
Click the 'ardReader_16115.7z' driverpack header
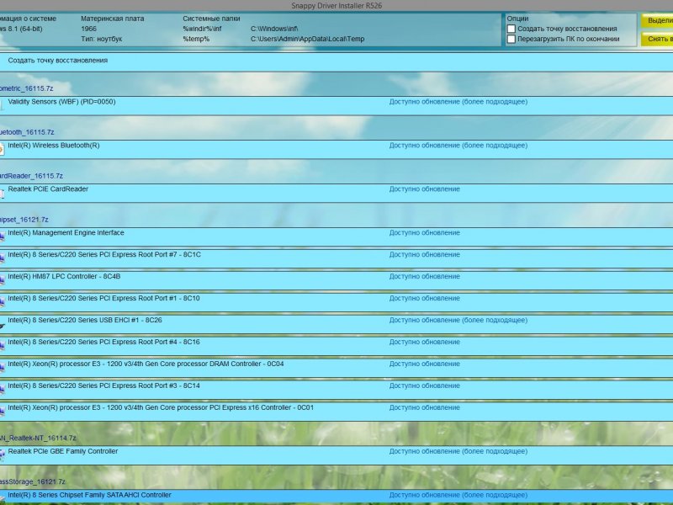[x=31, y=176]
